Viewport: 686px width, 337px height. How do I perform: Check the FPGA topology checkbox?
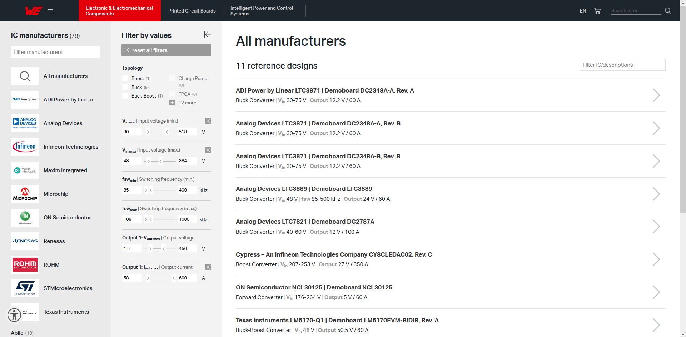tap(172, 94)
